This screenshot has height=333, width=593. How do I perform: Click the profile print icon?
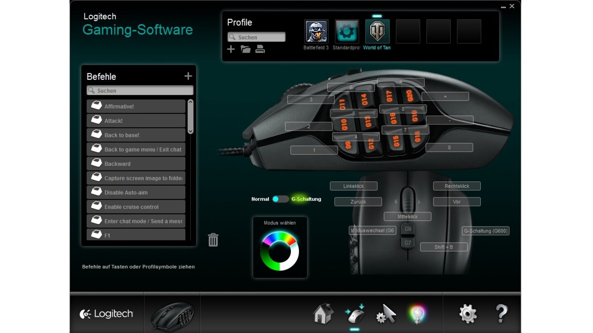pyautogui.click(x=260, y=49)
